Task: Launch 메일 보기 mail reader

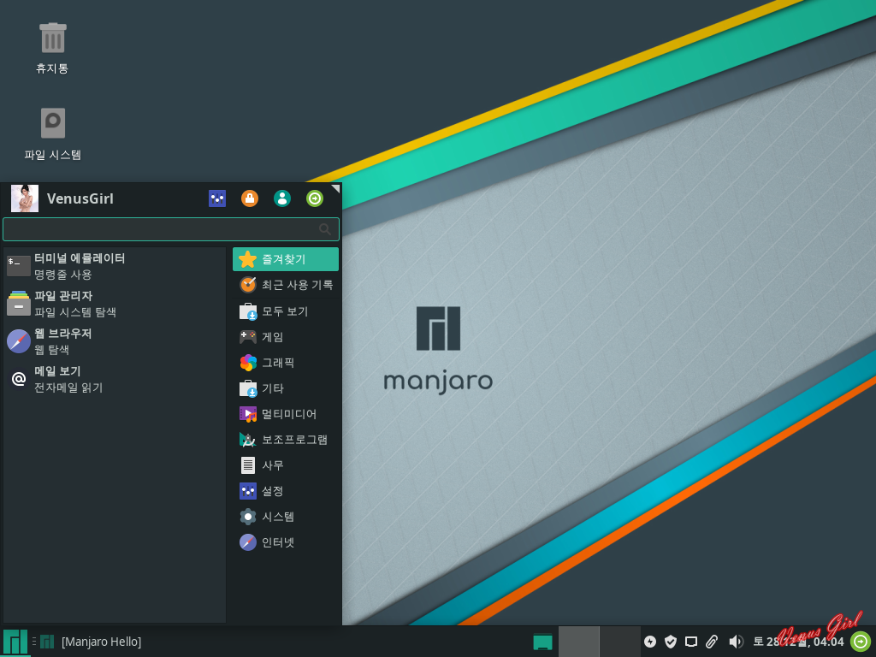Action: (115, 379)
